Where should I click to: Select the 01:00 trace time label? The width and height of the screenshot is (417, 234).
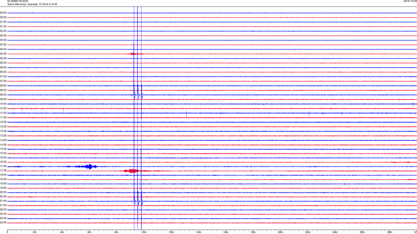3,22
